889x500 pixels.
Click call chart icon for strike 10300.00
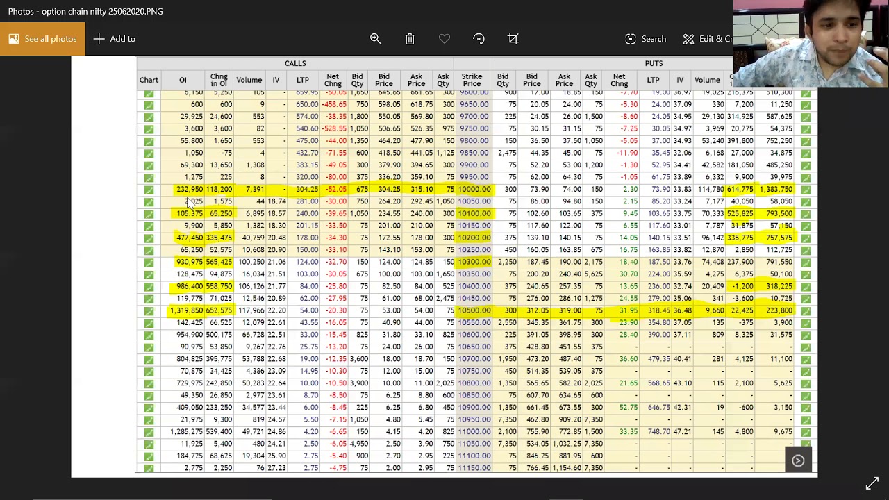click(149, 262)
